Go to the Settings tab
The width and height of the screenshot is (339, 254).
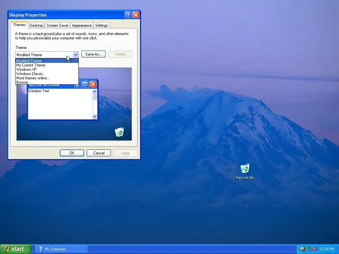pyautogui.click(x=102, y=25)
